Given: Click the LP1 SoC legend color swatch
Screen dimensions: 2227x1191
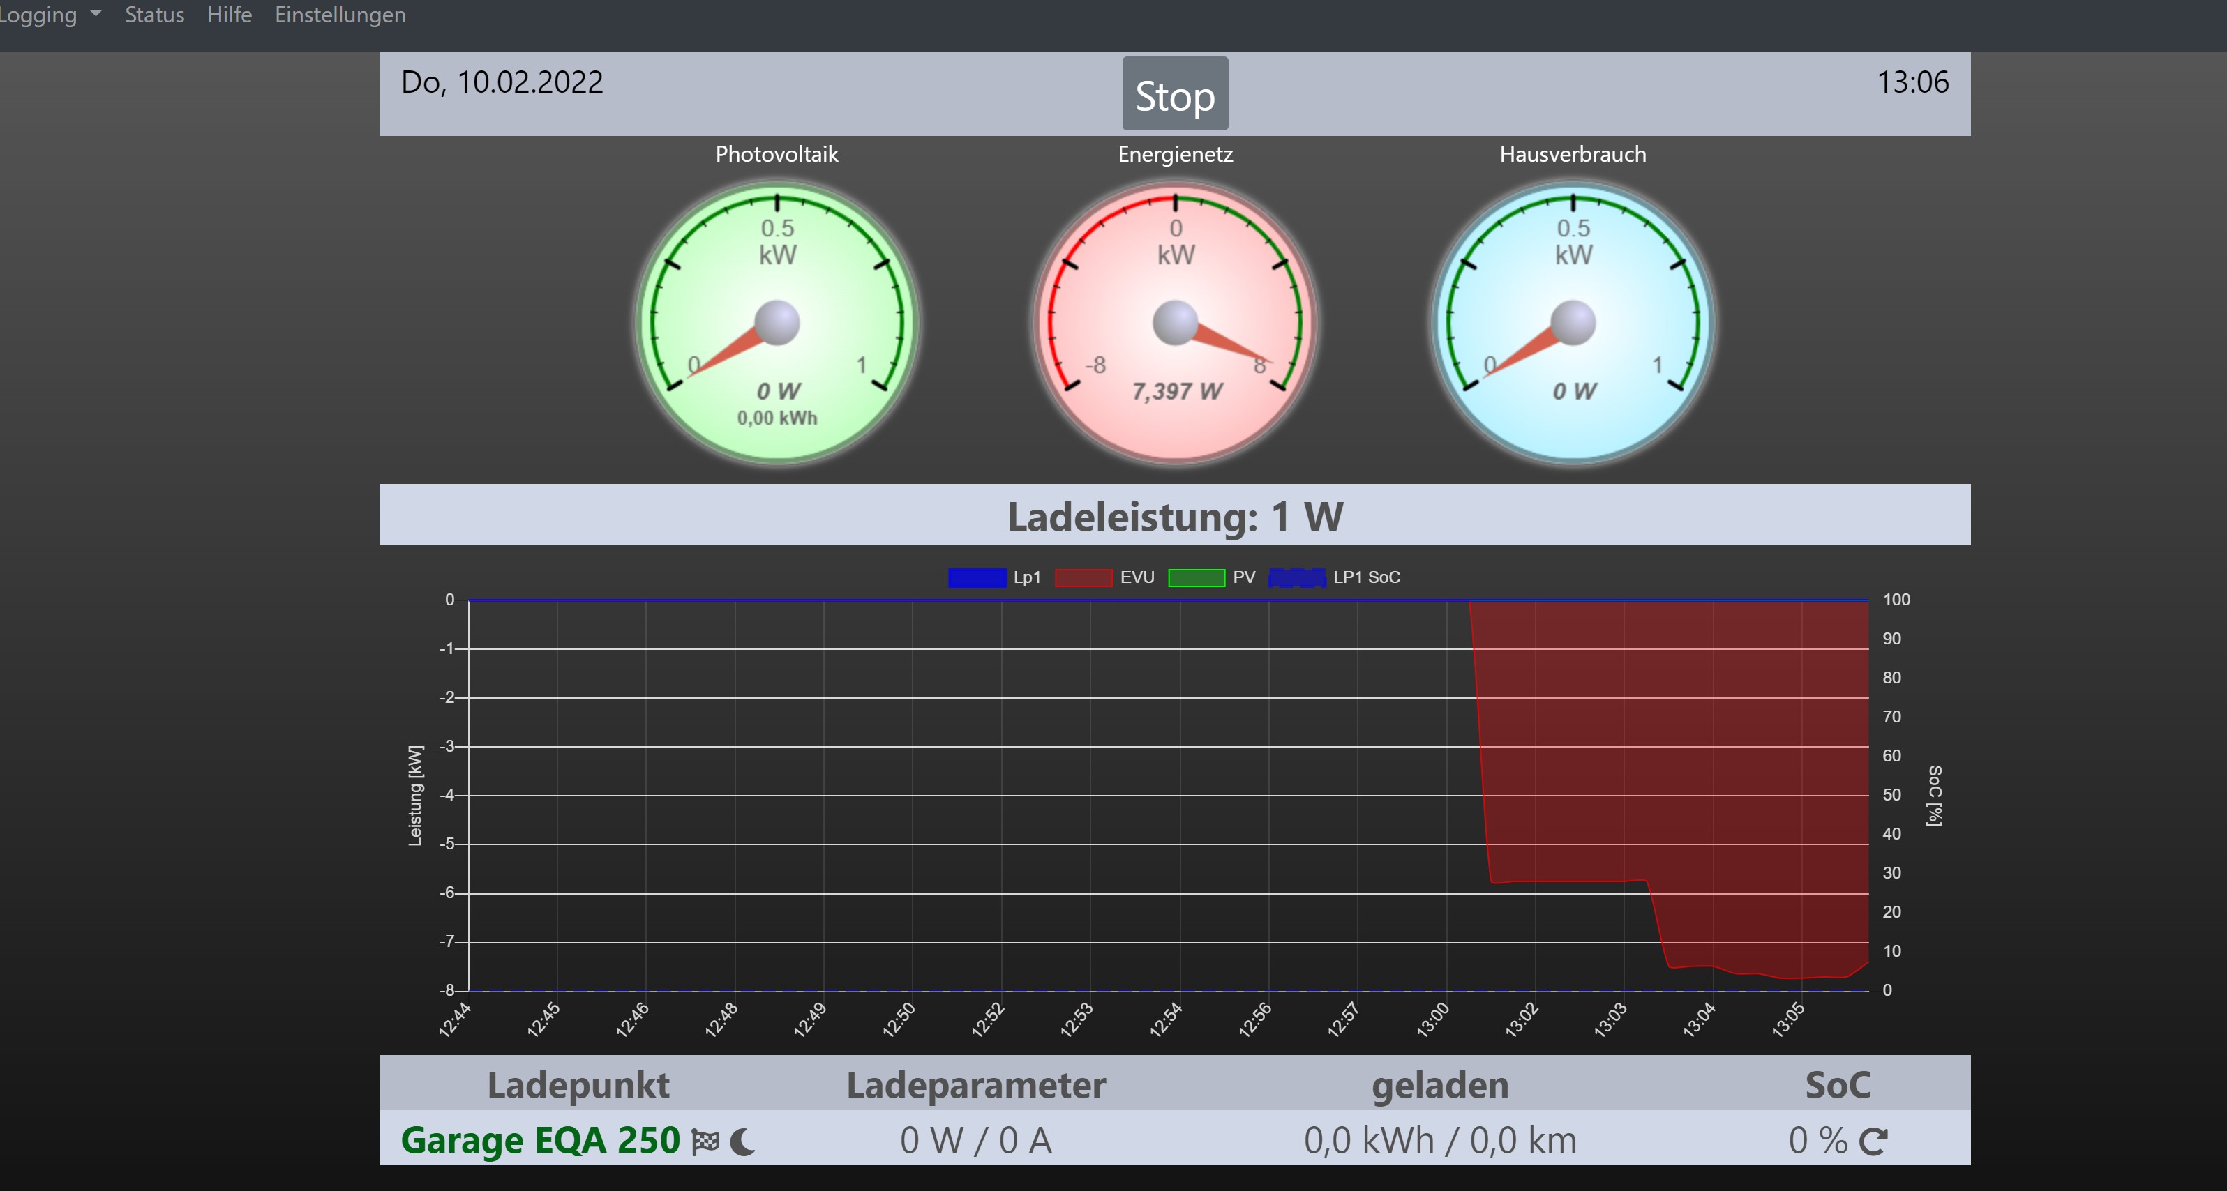Looking at the screenshot, I should click(x=1297, y=577).
